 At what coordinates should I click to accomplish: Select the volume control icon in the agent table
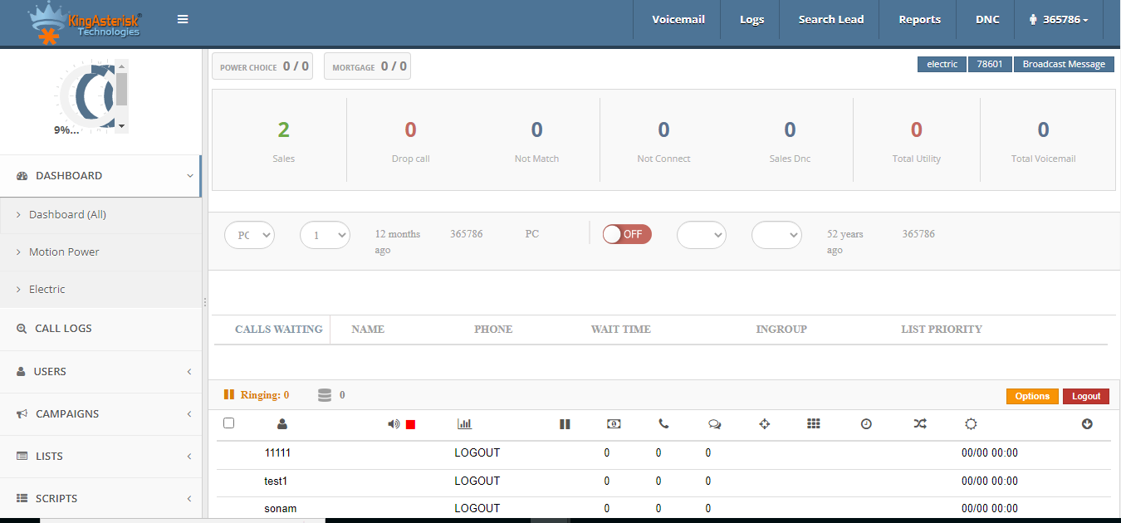392,423
